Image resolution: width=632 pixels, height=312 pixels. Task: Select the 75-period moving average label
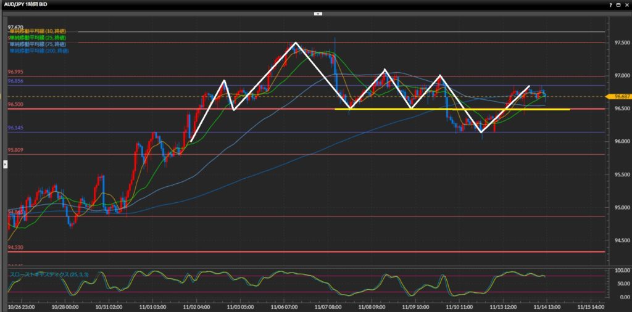38,44
